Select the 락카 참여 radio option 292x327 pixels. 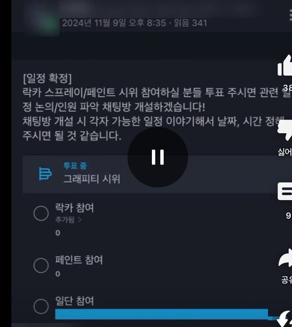coord(41,213)
